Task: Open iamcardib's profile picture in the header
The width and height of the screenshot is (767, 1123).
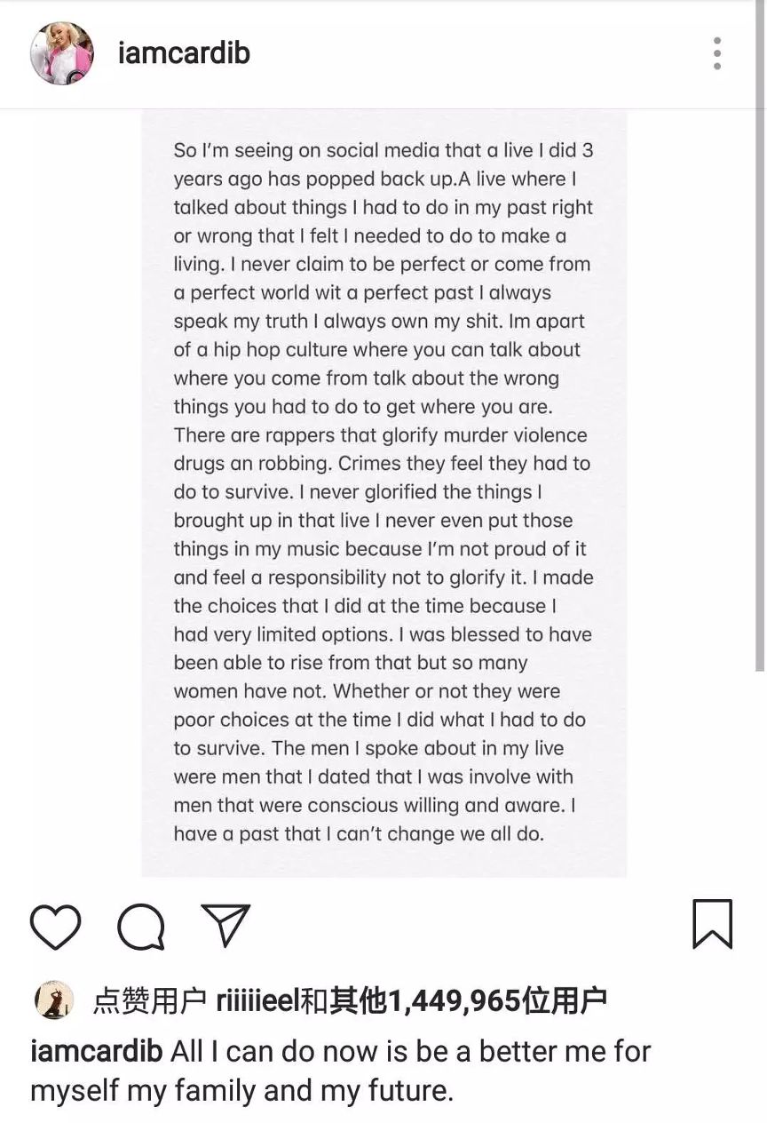Action: point(62,53)
